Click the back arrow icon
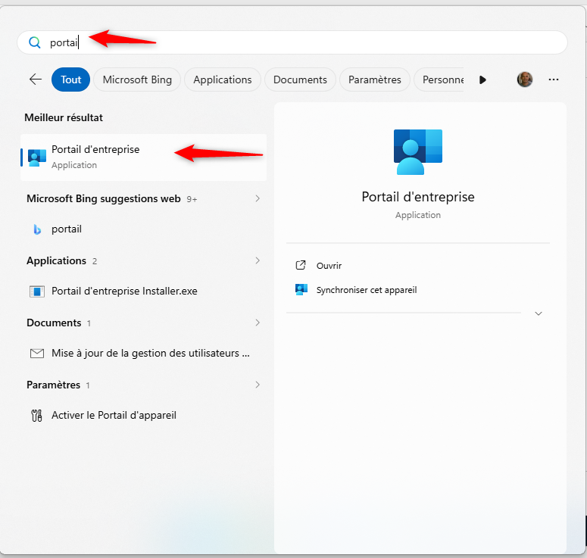The image size is (587, 558). 35,79
